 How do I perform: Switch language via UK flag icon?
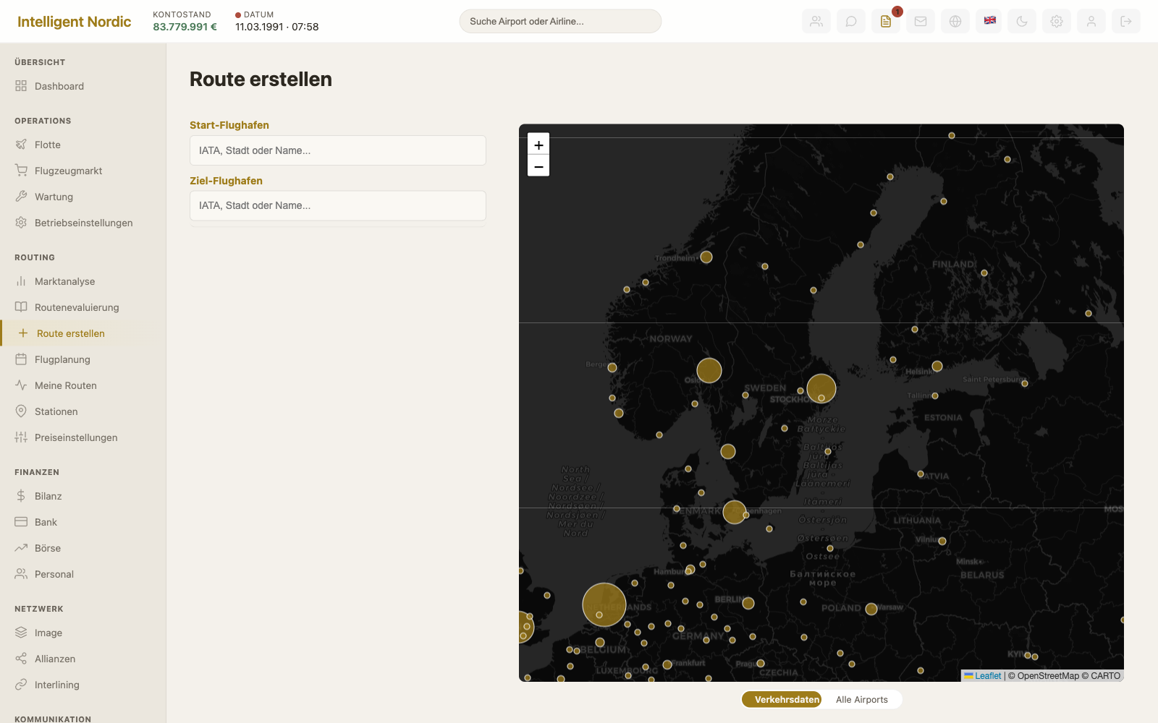[990, 21]
